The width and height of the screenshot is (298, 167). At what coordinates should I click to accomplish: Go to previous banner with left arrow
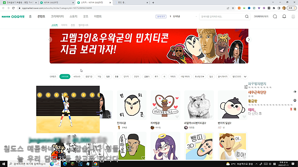50,40
